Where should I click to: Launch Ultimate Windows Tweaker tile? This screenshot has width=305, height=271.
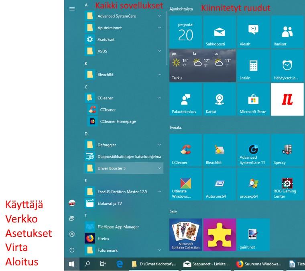[185, 184]
